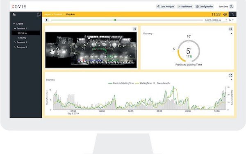Click the history clock icon beside 11:33
246x154 pixels.
click(225, 14)
